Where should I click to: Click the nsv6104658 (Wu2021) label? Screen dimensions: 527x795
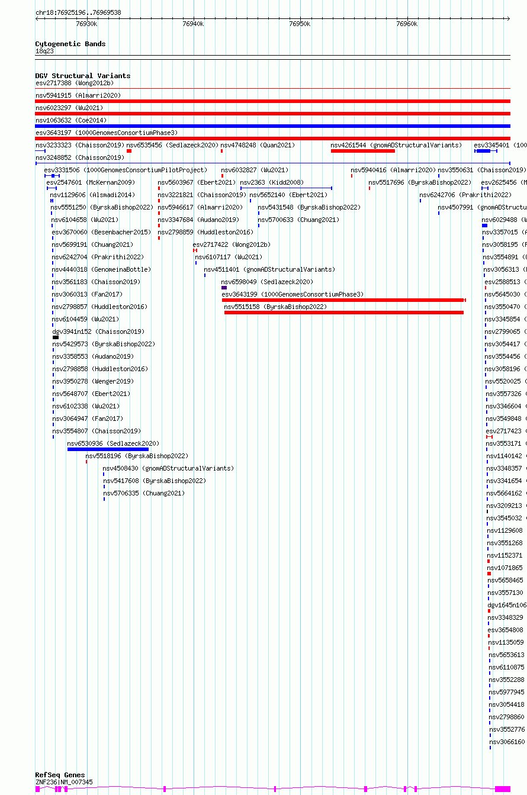pos(85,220)
